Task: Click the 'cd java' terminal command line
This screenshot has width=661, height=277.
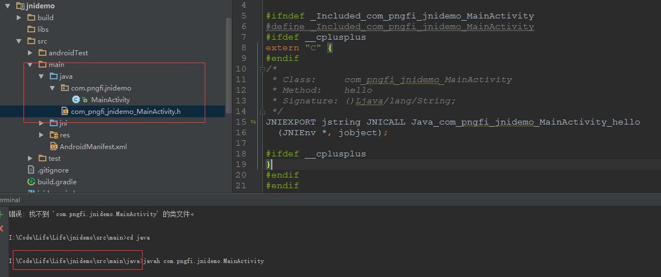Action: click(79, 237)
